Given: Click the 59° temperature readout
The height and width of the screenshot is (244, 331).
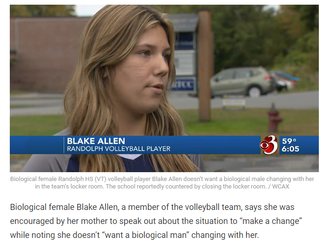Looking at the screenshot, I should coord(289,141).
